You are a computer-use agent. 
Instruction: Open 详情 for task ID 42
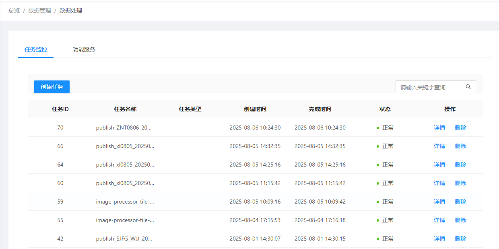[x=439, y=239]
